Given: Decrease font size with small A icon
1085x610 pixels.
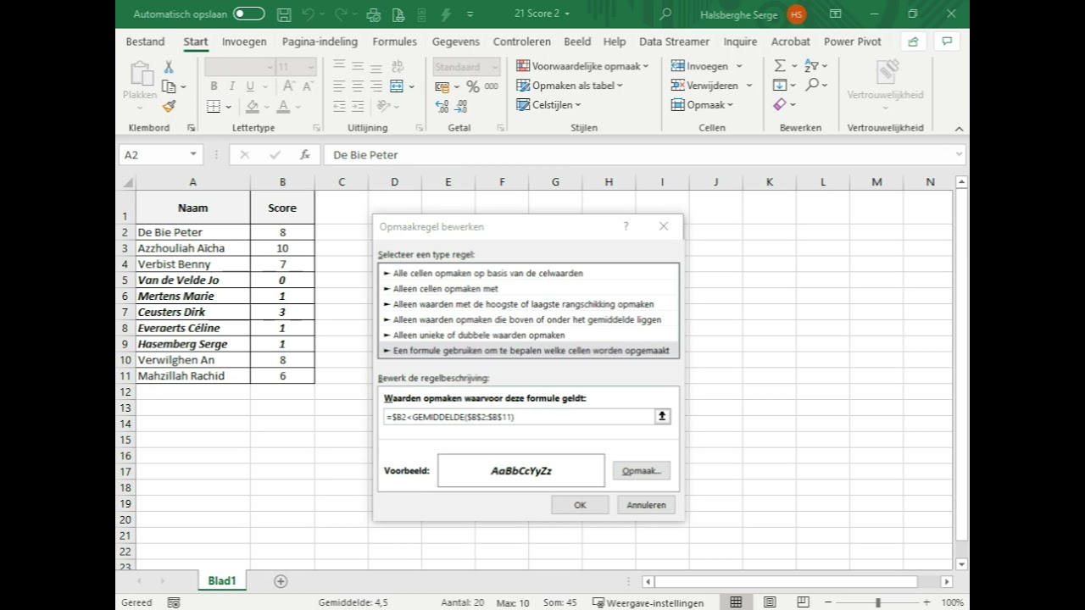Looking at the screenshot, I should pos(308,86).
